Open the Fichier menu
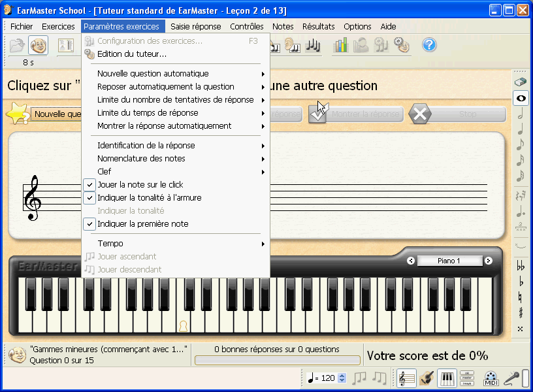This screenshot has width=533, height=392. click(x=22, y=27)
